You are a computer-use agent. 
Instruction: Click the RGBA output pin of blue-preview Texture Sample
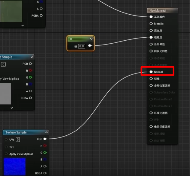(x=45, y=173)
